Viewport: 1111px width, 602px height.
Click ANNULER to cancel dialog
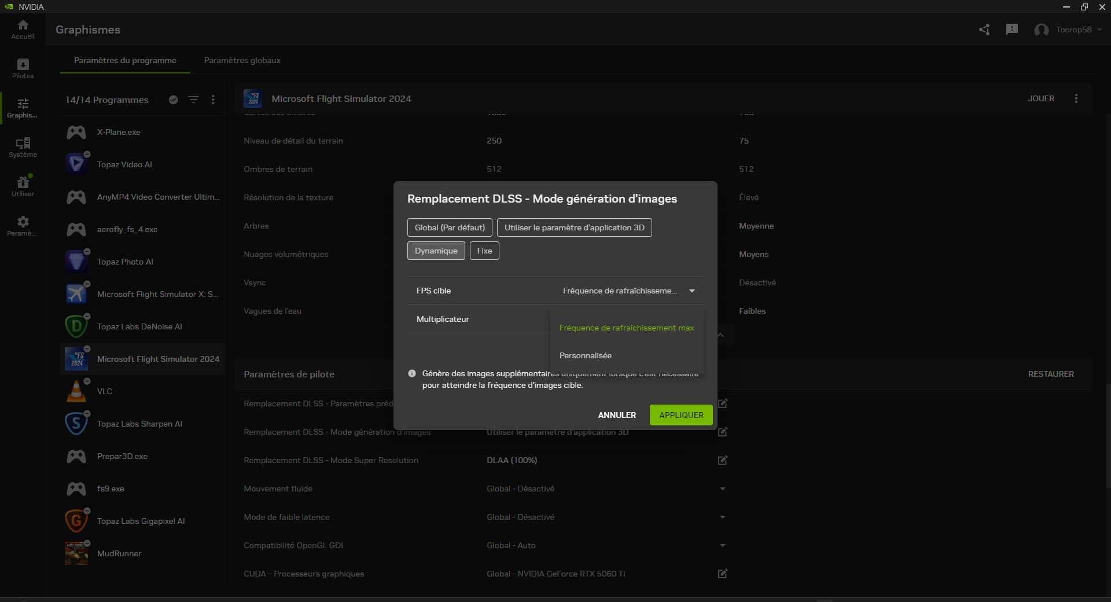tap(617, 415)
